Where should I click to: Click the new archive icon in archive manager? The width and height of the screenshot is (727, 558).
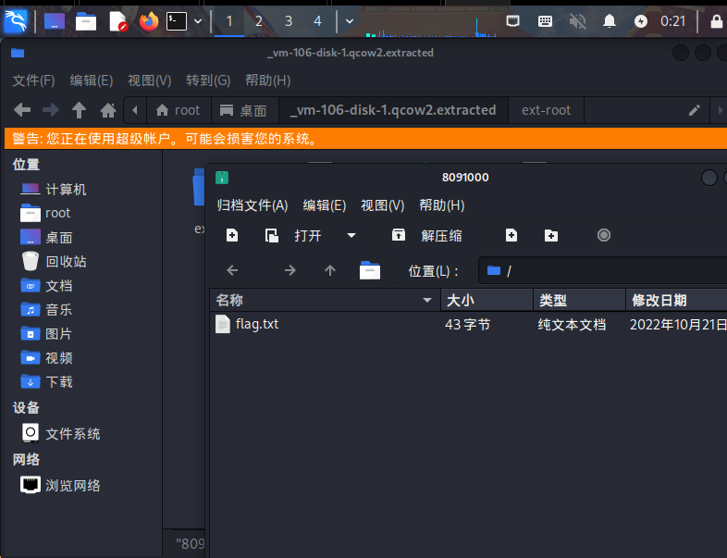[x=232, y=235]
